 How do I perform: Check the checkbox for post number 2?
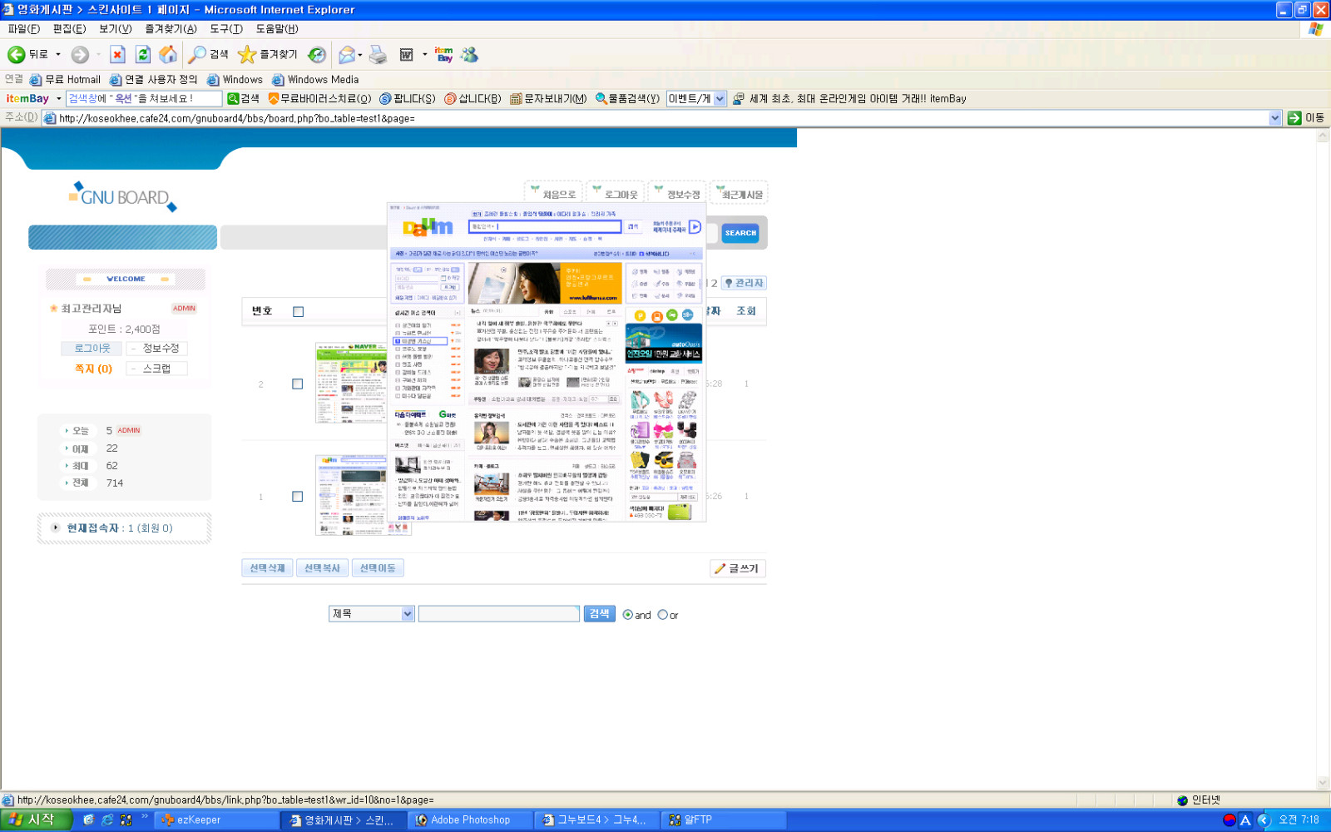pyautogui.click(x=298, y=384)
